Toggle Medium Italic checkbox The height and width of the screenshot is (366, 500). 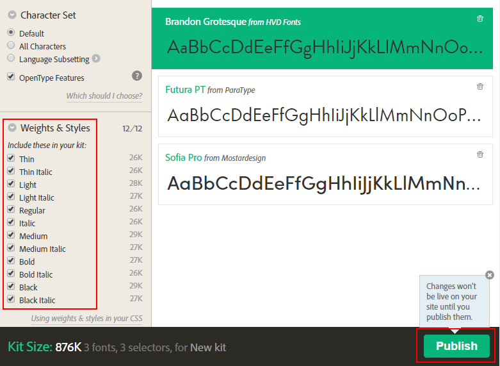(x=11, y=247)
